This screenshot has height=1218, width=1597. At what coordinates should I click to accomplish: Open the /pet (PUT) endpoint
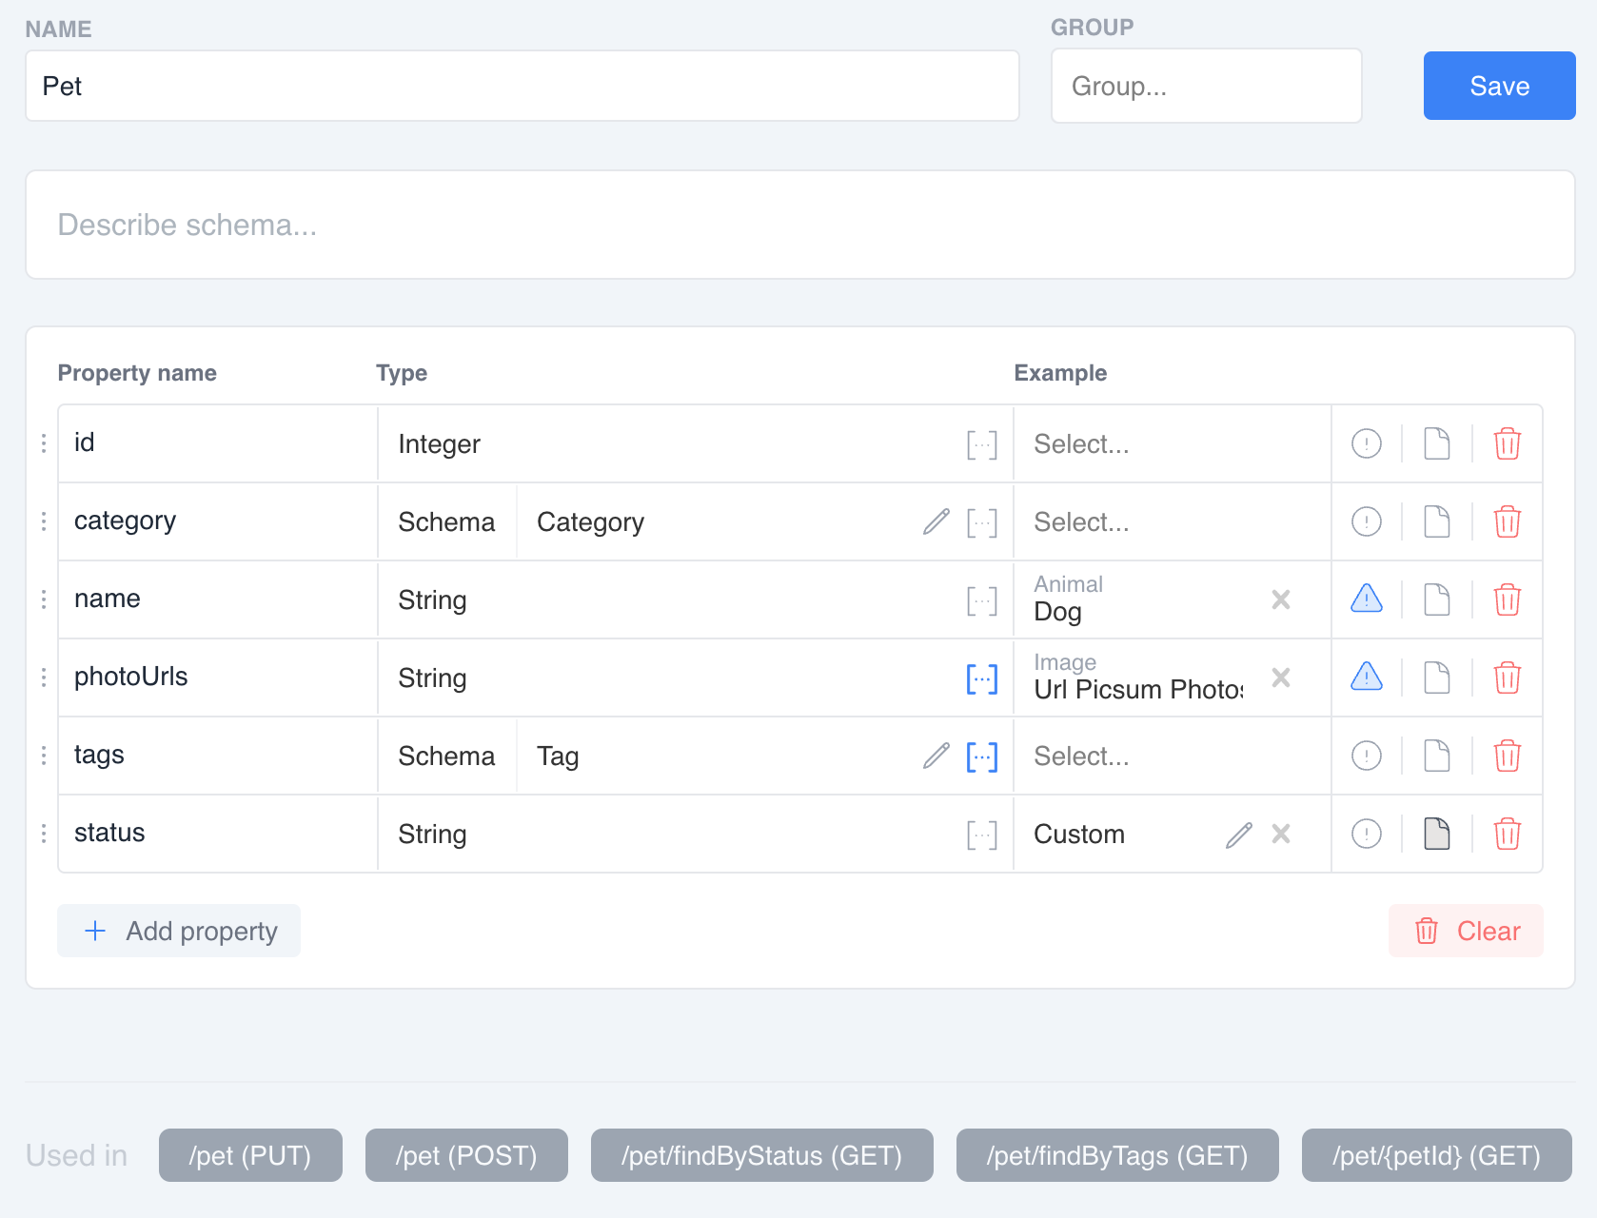point(249,1155)
